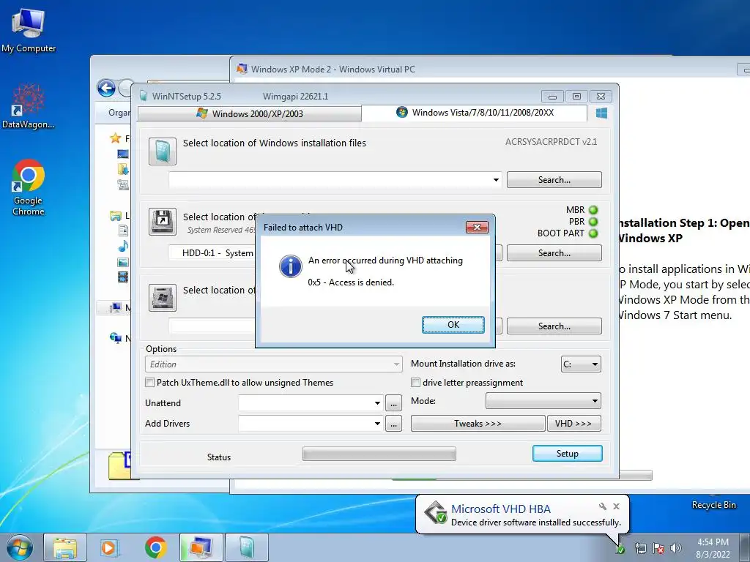Viewport: 750px width, 562px height.
Task: Click the WinNTSetup title bar icon
Action: pos(143,96)
